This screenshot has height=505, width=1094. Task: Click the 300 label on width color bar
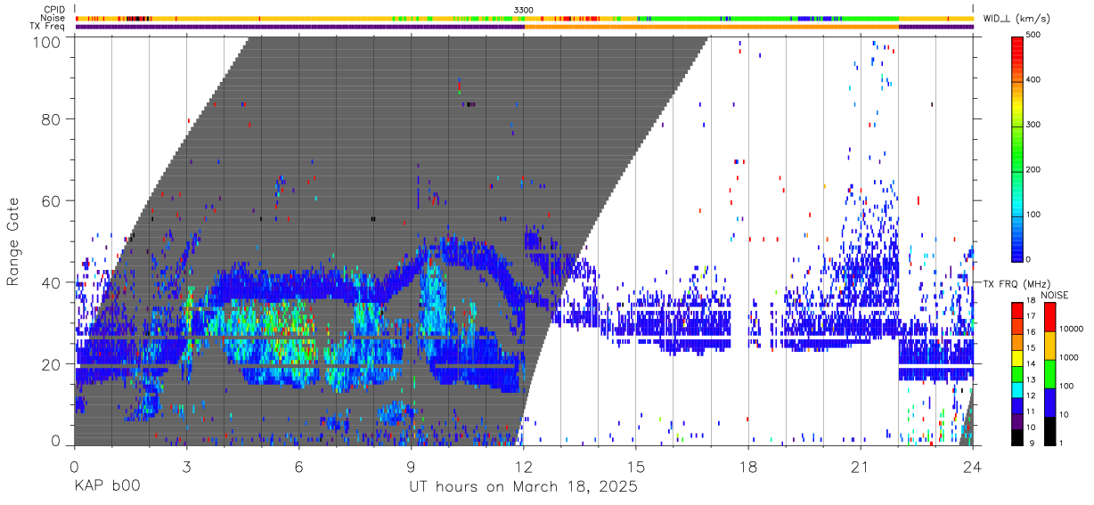tap(1033, 125)
